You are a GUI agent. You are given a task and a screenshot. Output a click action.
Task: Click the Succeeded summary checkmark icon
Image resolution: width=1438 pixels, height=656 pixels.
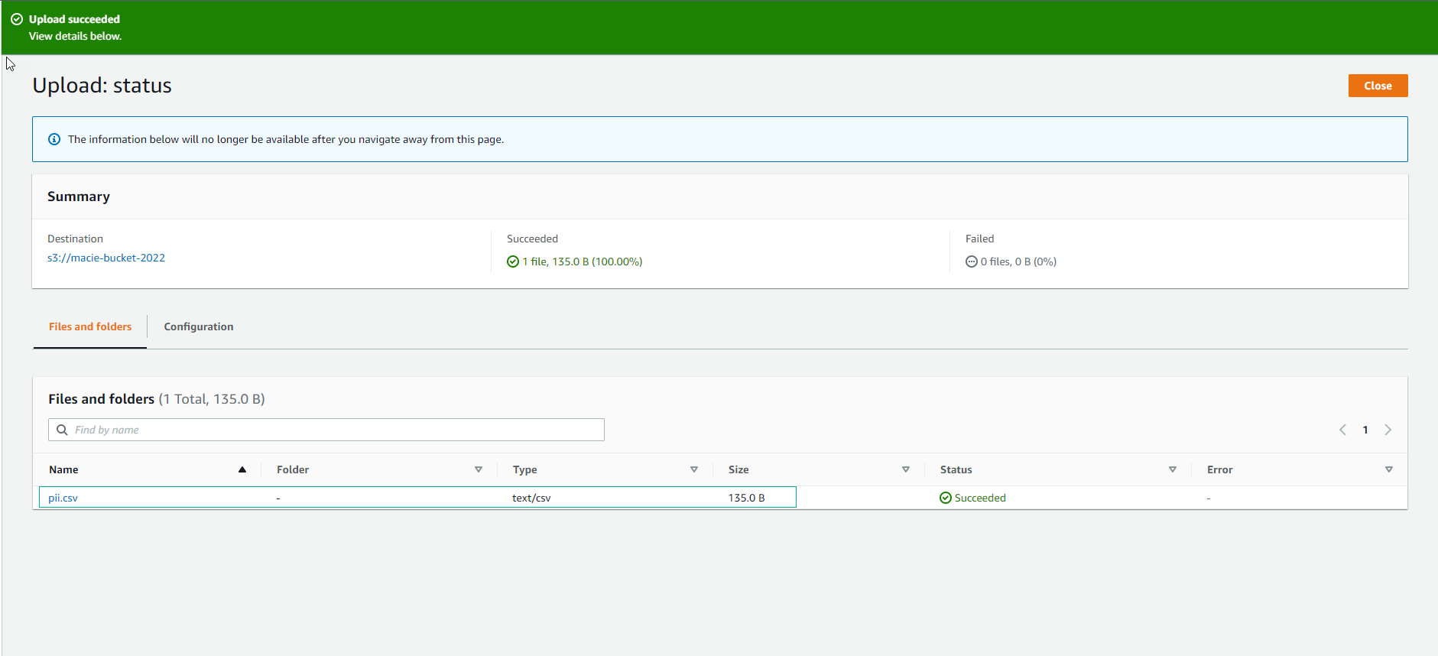[x=513, y=261]
